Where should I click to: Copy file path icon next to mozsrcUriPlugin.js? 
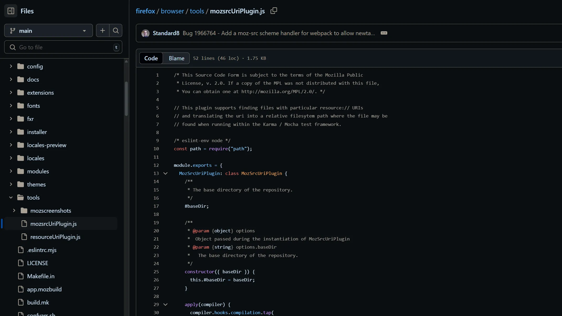point(274,11)
